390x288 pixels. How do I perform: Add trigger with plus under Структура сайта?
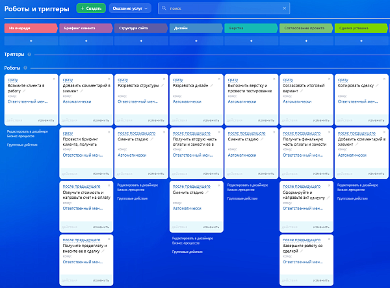141,41
